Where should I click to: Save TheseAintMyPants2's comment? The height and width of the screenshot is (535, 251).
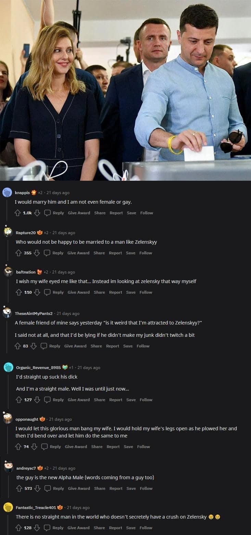coord(128,346)
